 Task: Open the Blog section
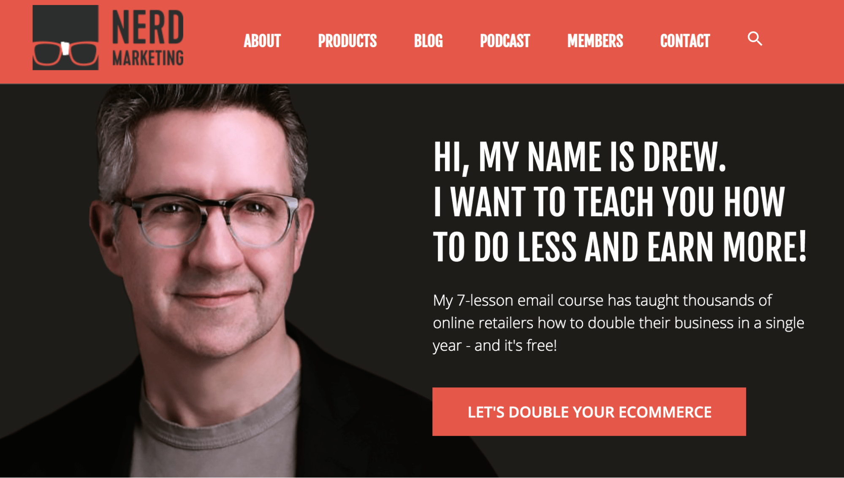click(428, 41)
